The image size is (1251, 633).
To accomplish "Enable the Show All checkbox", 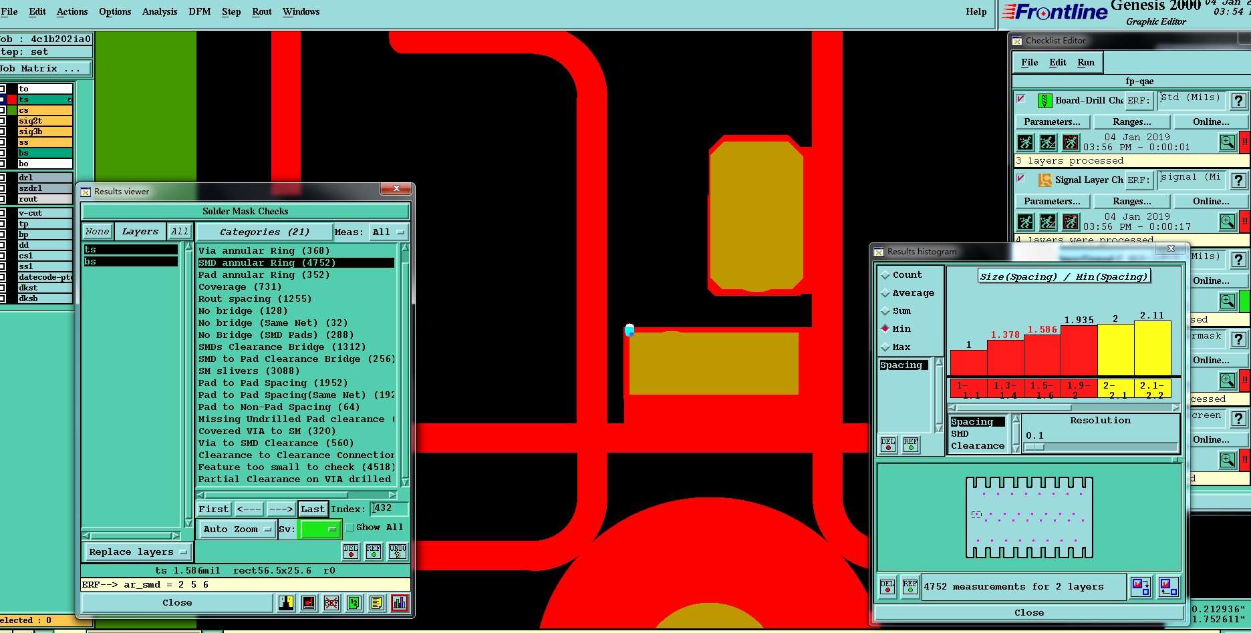I will pos(350,527).
